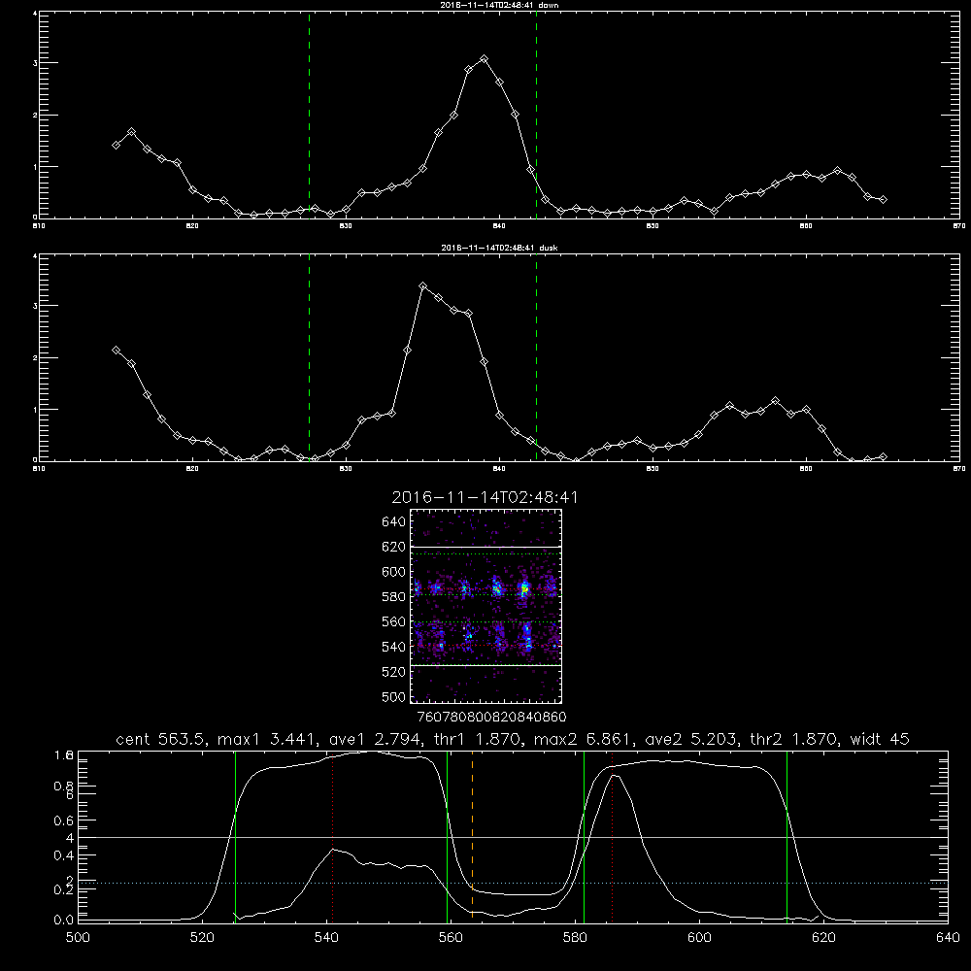Click x-axis label 580 of bottom plot
This screenshot has height=971, width=971.
pyautogui.click(x=575, y=938)
